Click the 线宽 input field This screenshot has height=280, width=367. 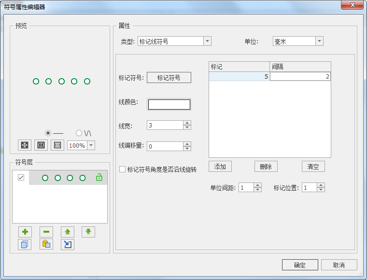(x=165, y=125)
